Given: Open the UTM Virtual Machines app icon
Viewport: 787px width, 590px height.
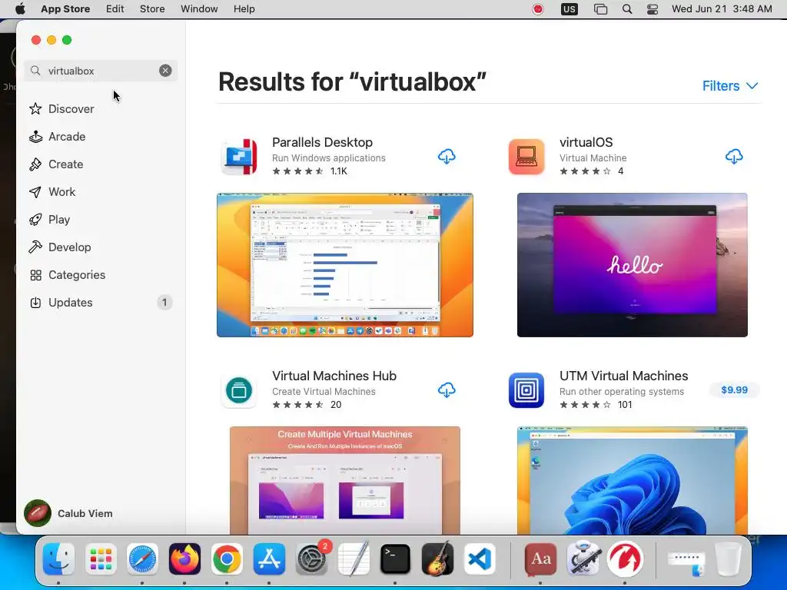Looking at the screenshot, I should click(526, 390).
